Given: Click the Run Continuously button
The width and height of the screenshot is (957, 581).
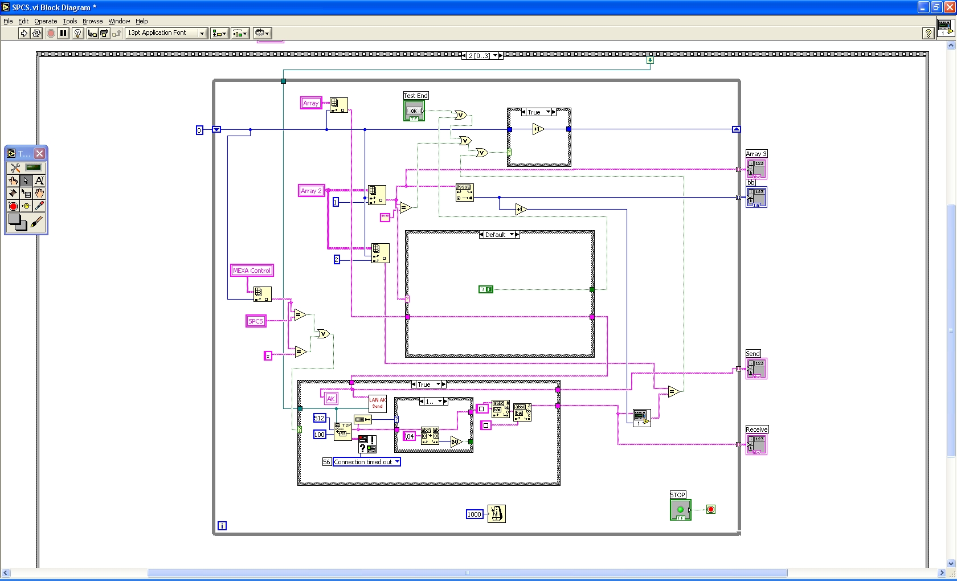Looking at the screenshot, I should click(36, 34).
